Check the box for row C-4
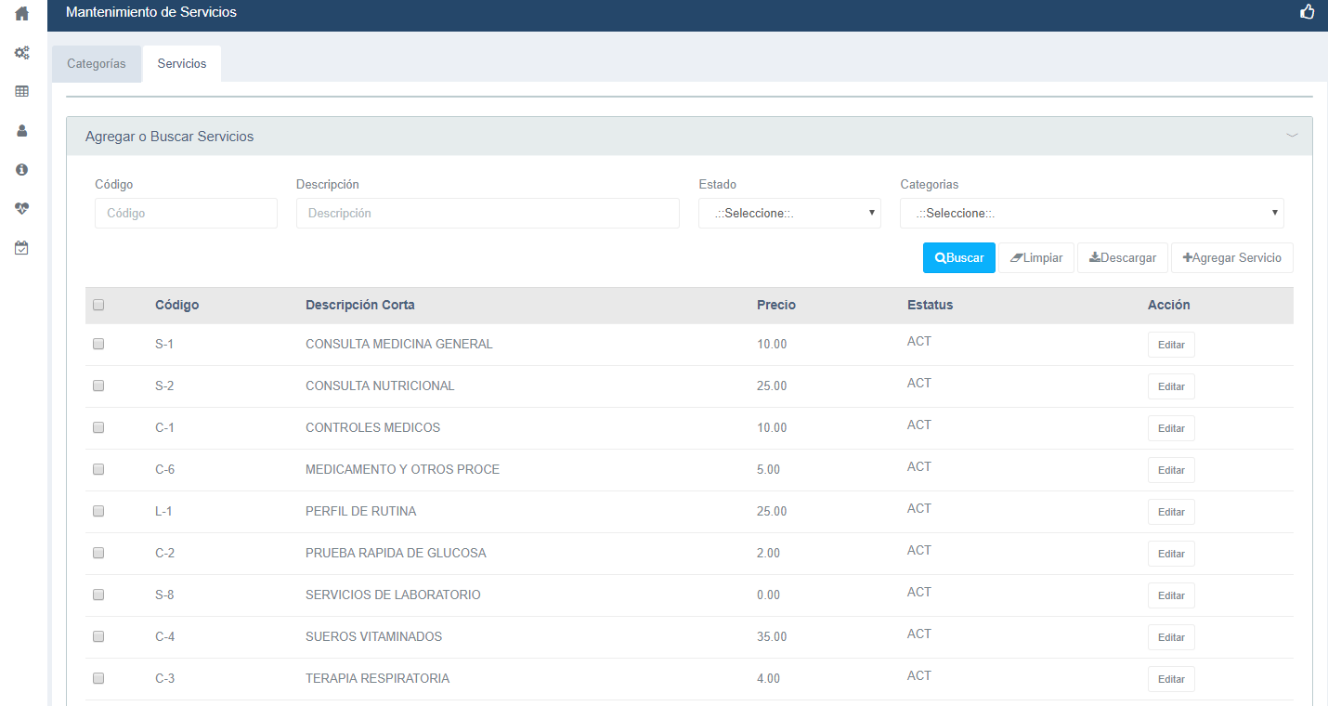 click(98, 636)
